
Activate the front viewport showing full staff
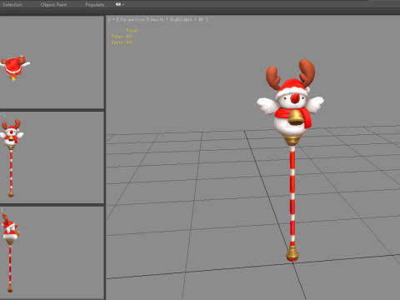click(x=52, y=157)
